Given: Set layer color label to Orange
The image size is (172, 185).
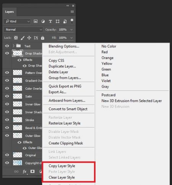Looking at the screenshot, I should (x=107, y=58).
